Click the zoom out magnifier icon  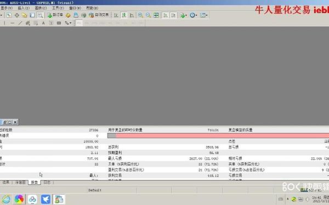click(148, 15)
